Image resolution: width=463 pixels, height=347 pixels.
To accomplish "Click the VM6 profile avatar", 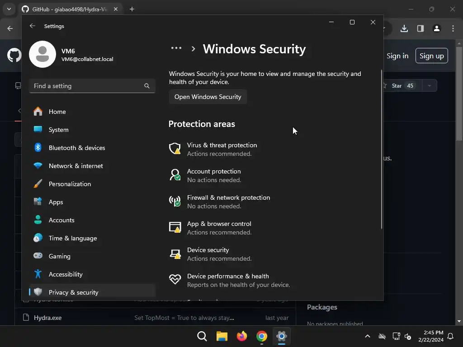I will pyautogui.click(x=43, y=54).
